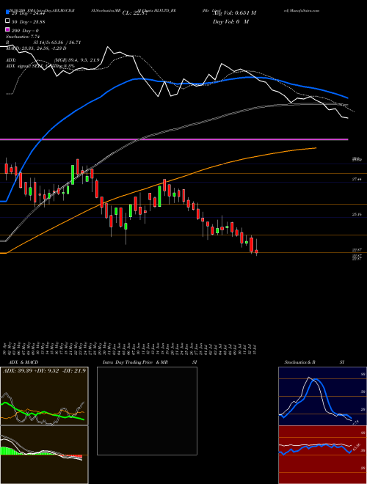Select the ADX (MGR) 39.4, 9.5, 21.9 line
Viewport: 367px width, 484px height.
pos(53,60)
